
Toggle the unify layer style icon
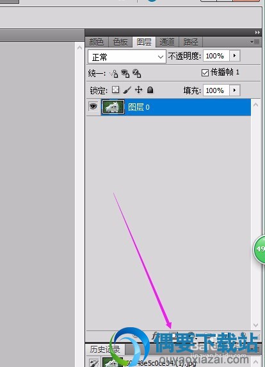136,73
